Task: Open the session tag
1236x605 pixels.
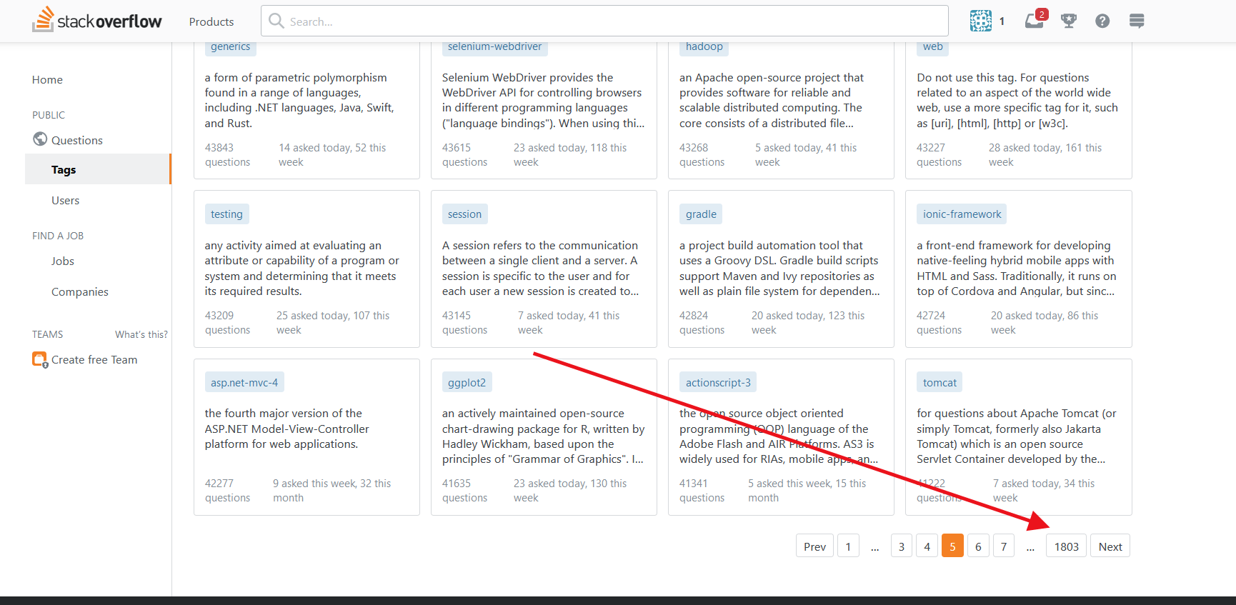Action: point(464,214)
